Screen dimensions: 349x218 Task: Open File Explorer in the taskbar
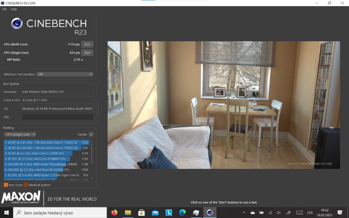pos(128,212)
